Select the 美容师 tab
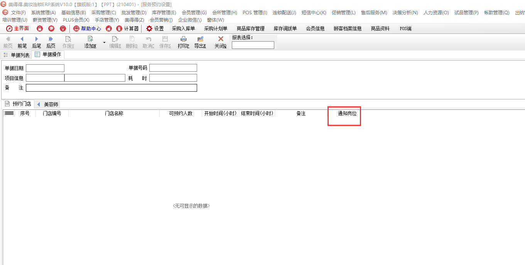Image resolution: width=525 pixels, height=265 pixels. [x=47, y=104]
